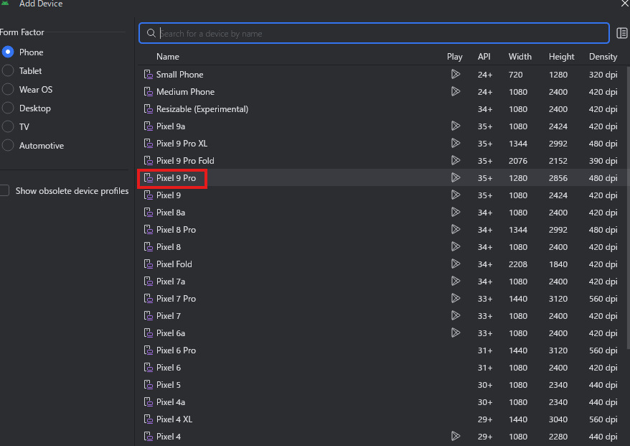This screenshot has width=630, height=446.
Task: Focus the device name search field
Action: click(374, 33)
